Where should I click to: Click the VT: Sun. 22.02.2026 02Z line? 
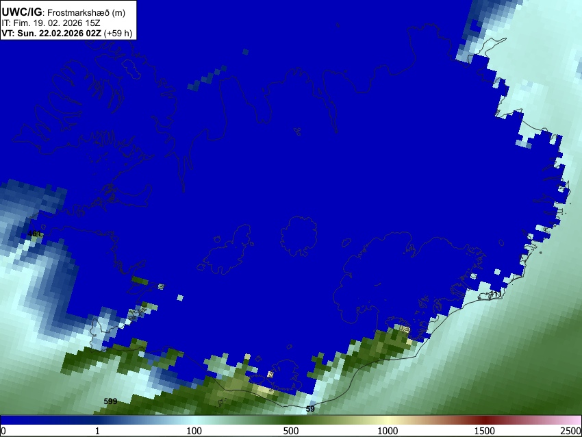(67, 33)
